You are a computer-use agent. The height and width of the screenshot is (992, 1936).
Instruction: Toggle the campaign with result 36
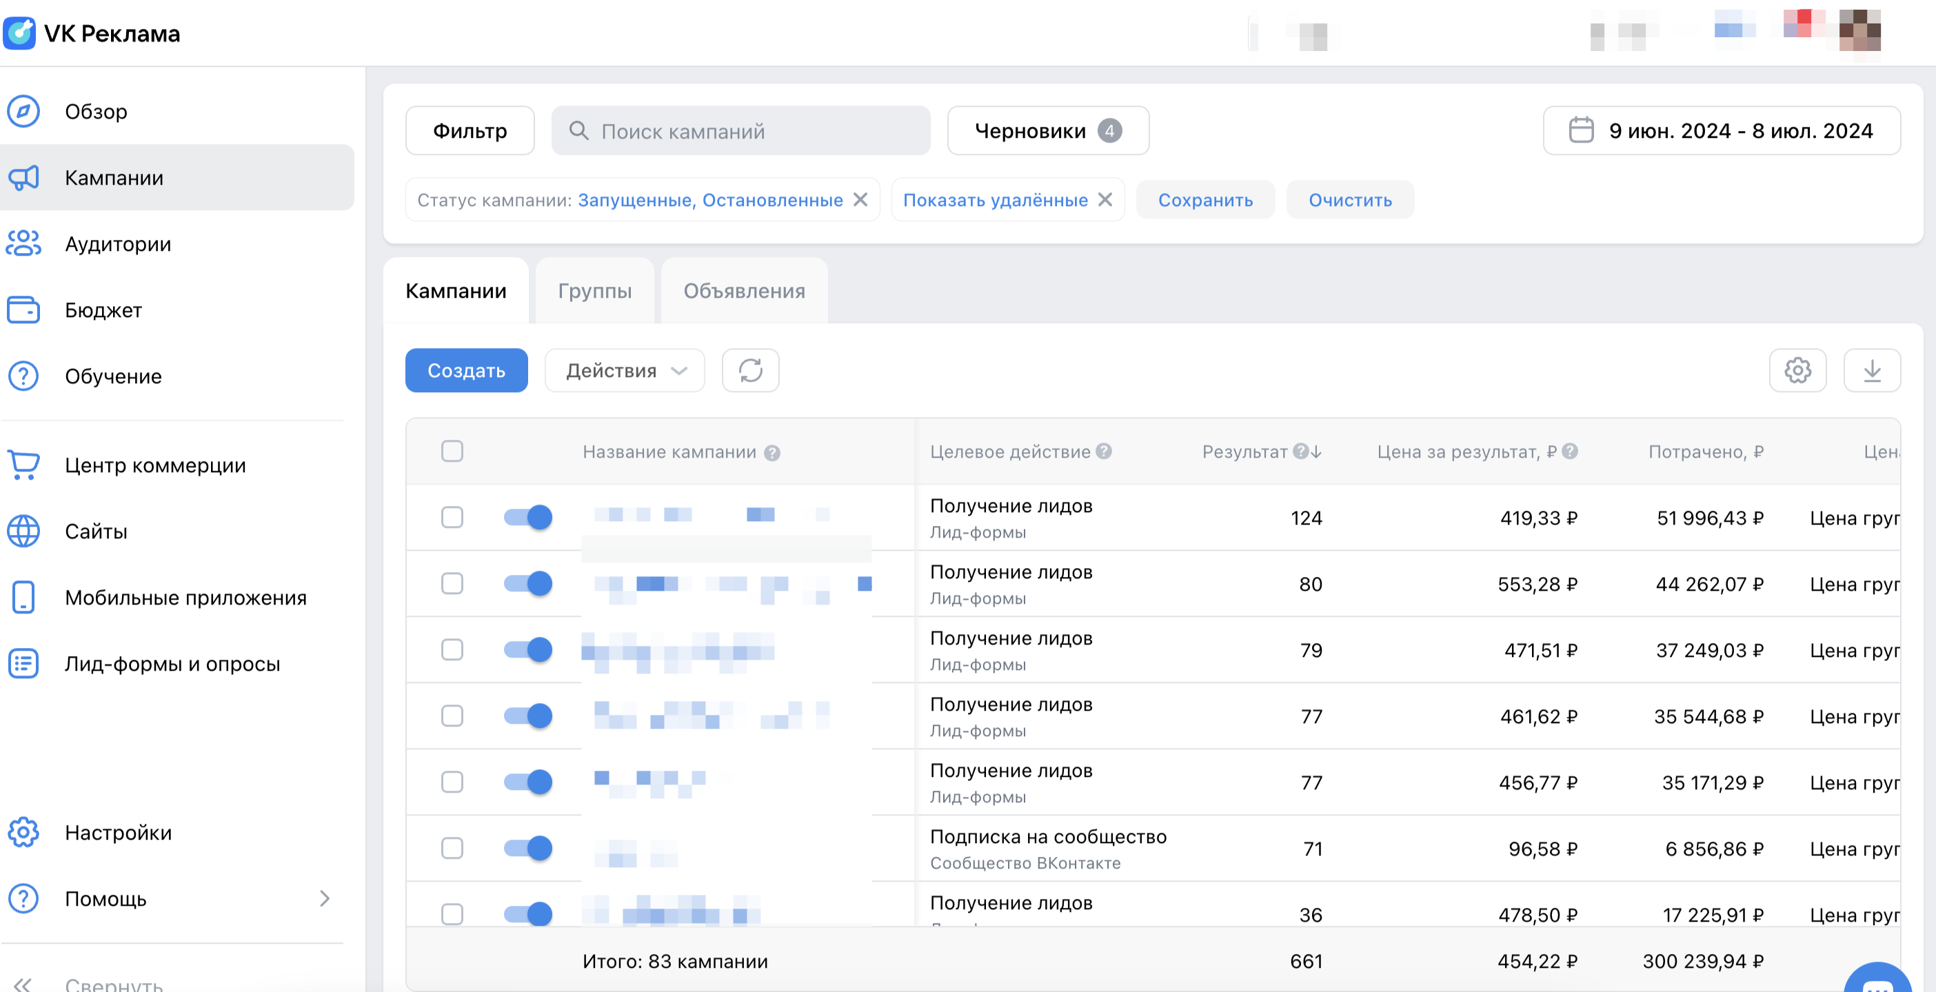pyautogui.click(x=527, y=914)
